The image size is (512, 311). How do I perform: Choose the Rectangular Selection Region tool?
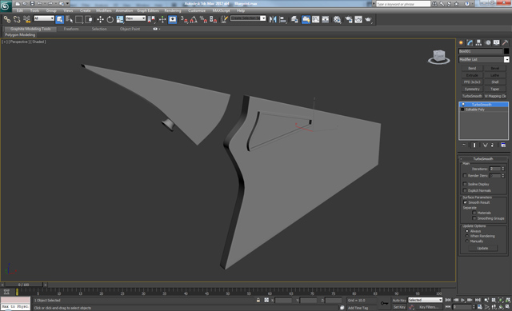pos(79,19)
